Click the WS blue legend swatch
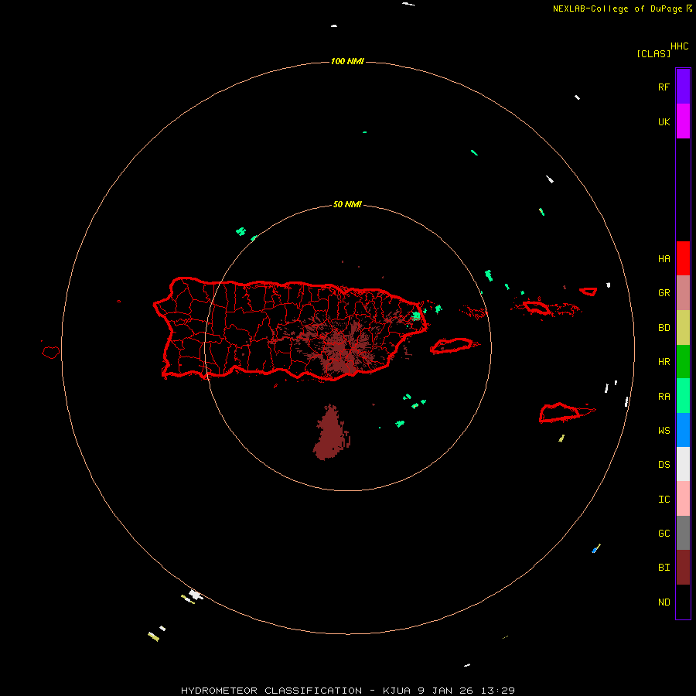 [683, 430]
